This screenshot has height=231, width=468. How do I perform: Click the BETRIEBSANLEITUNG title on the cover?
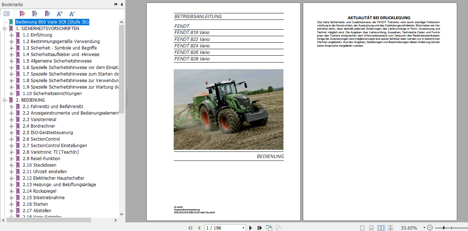click(x=198, y=16)
